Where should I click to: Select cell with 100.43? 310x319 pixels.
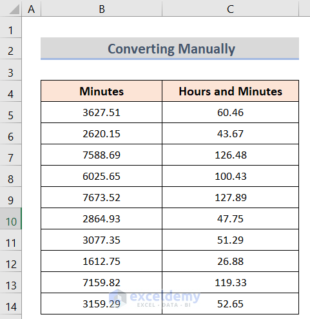coord(230,176)
